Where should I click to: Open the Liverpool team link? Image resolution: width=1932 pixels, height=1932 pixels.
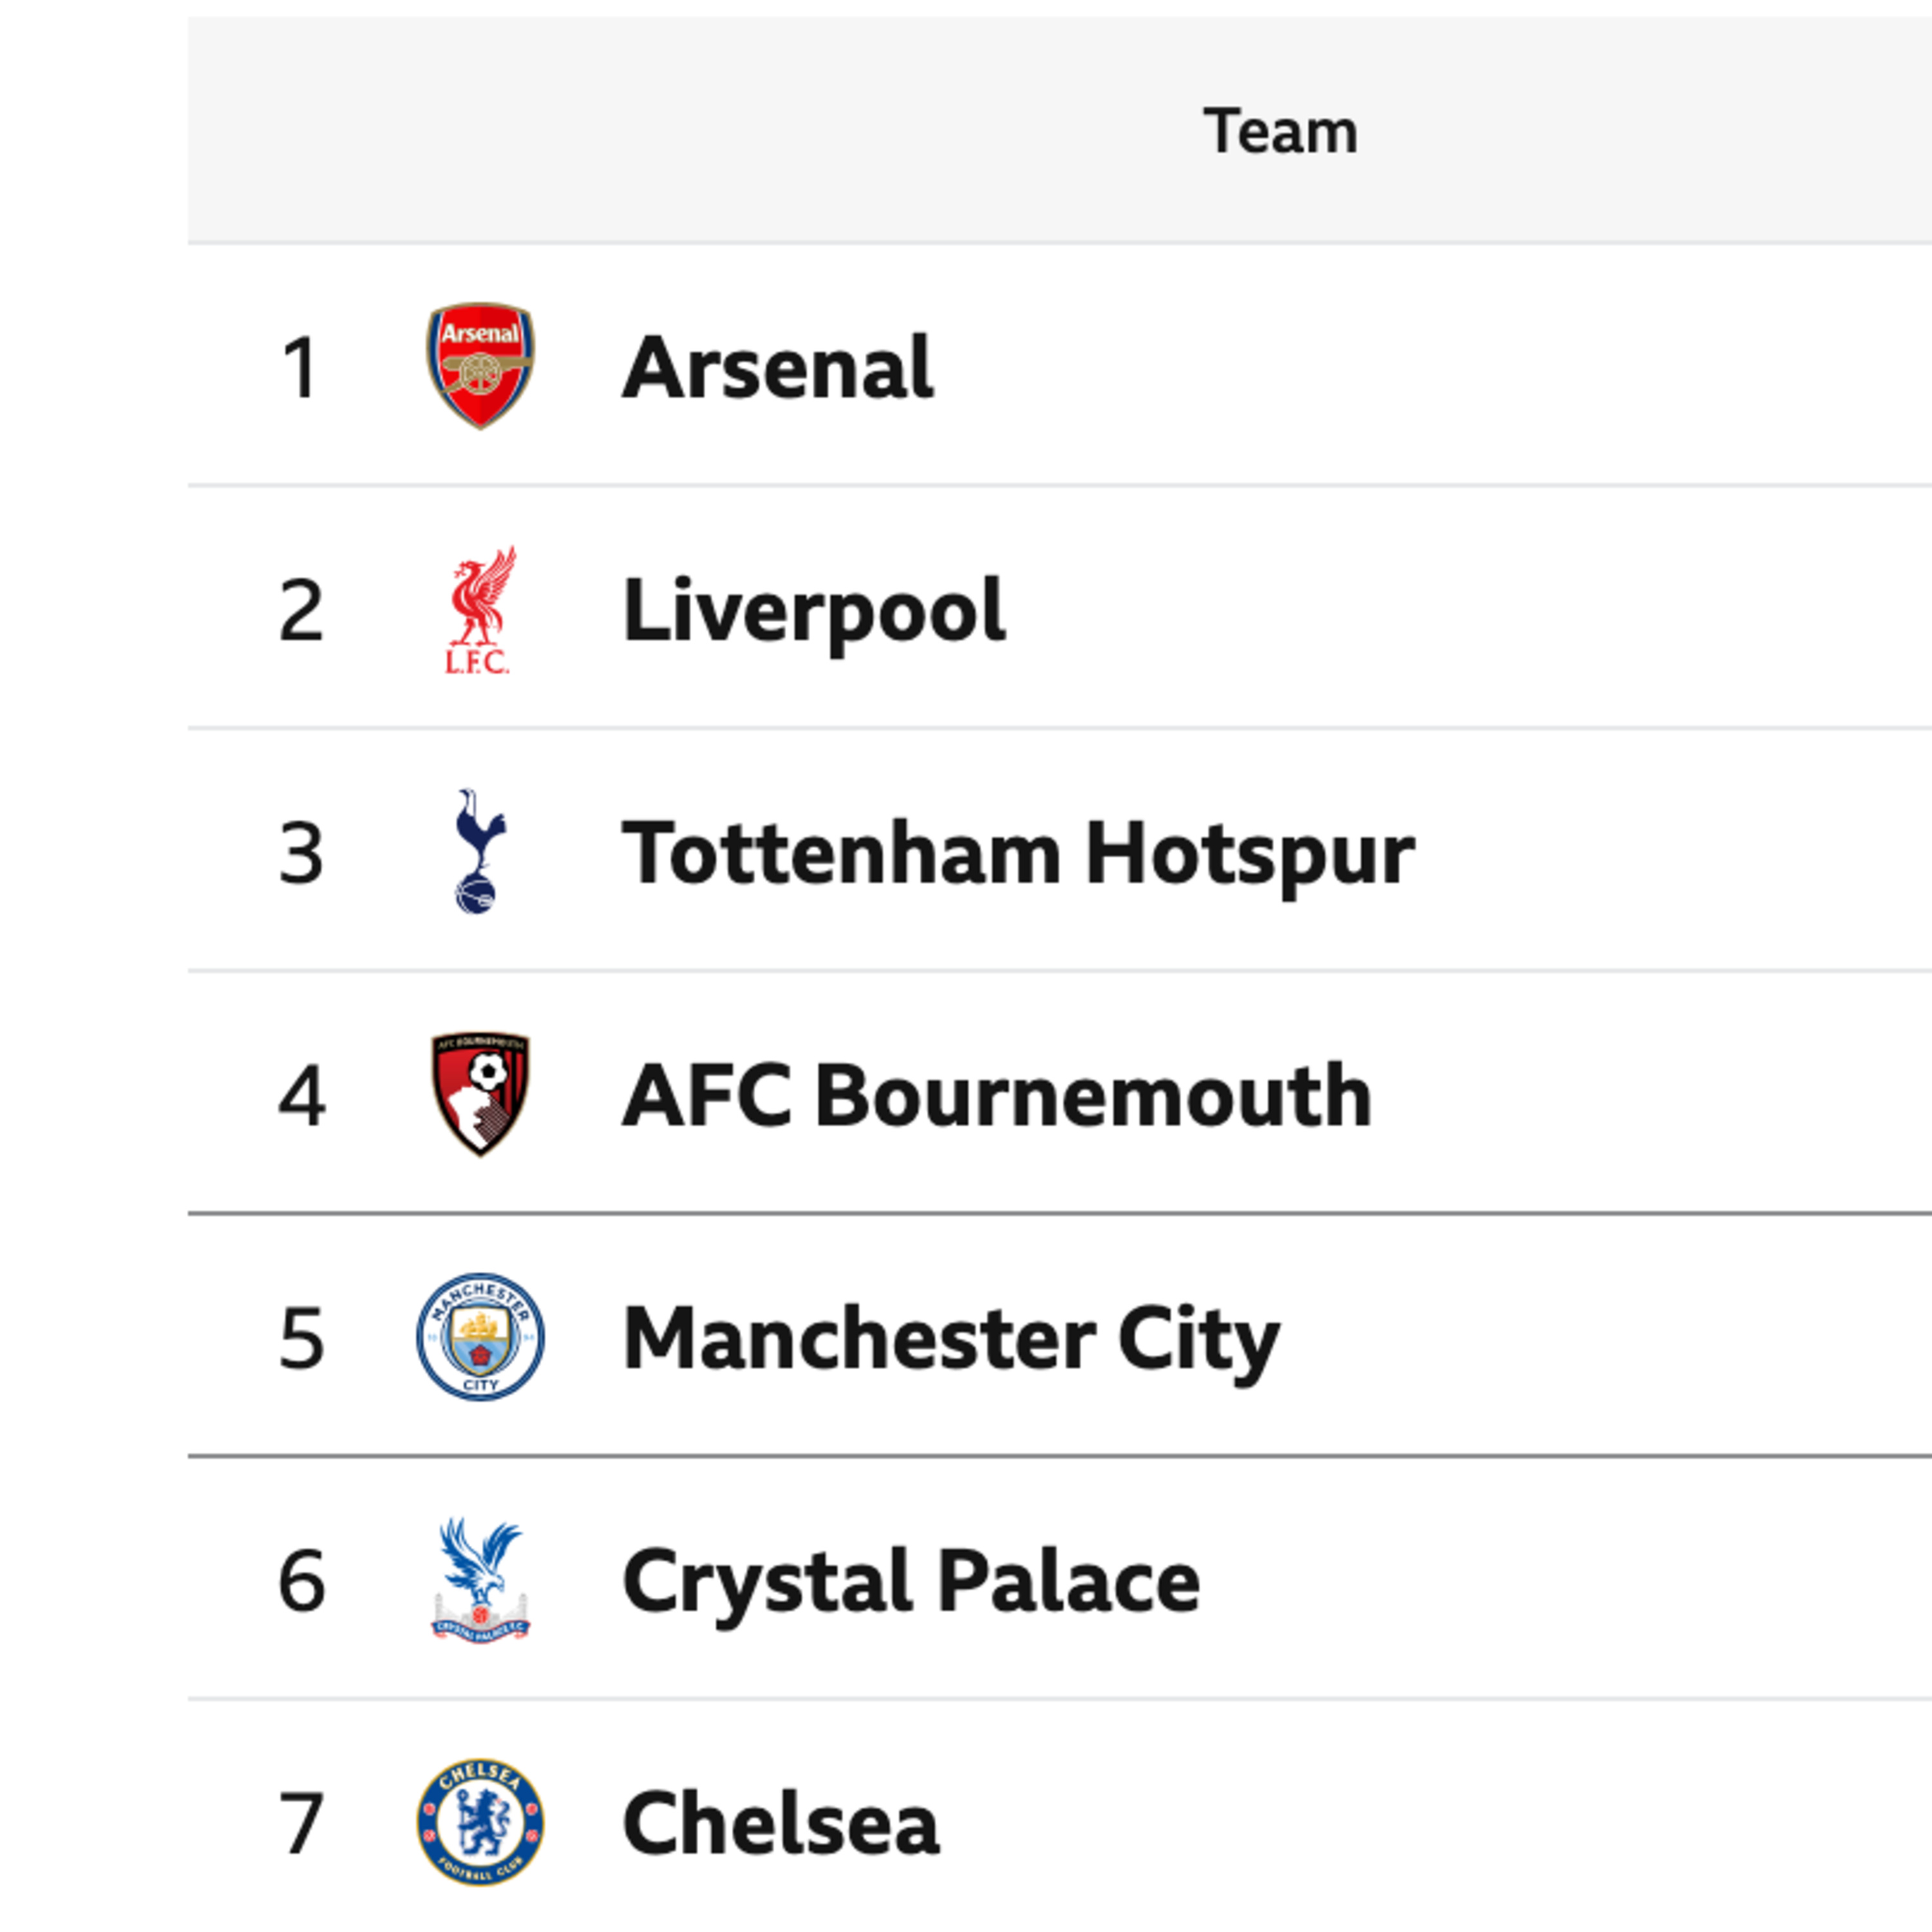(813, 611)
